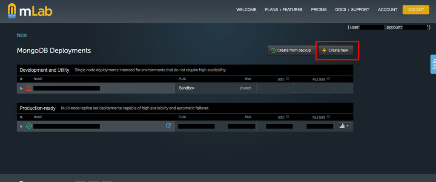Click edit icon on production deployment
This screenshot has height=182, width=436.
tap(169, 126)
